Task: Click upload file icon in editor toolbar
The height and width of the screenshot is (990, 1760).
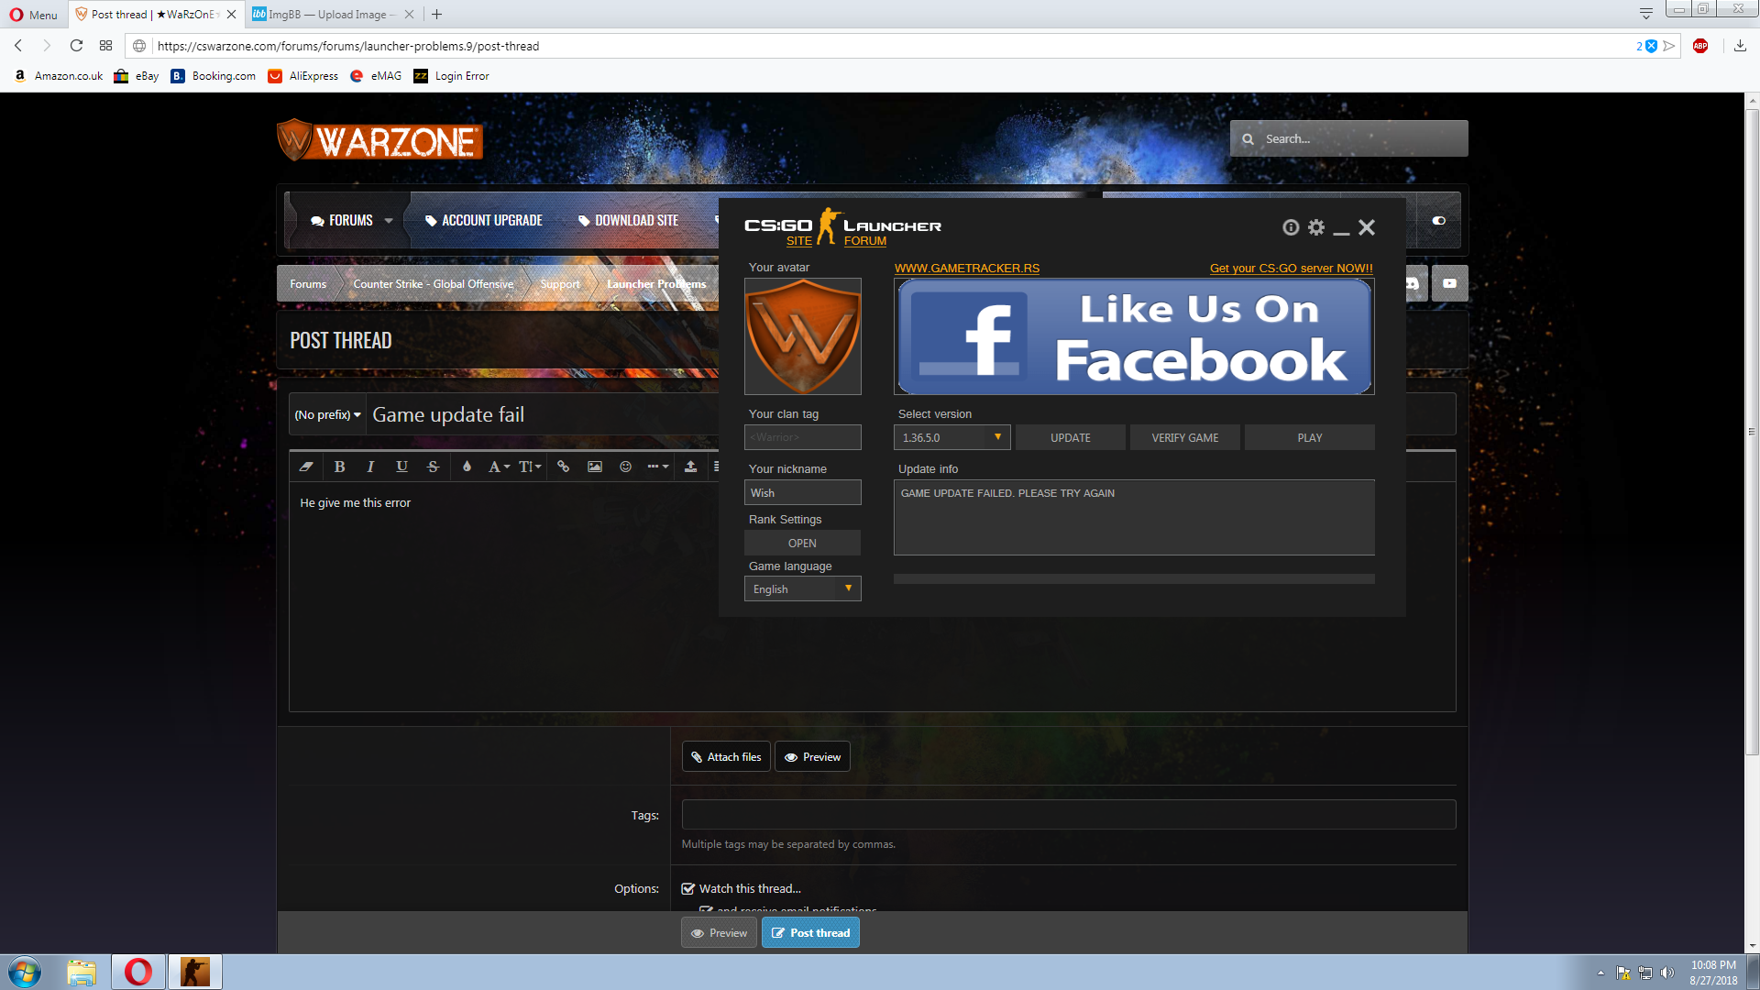Action: point(691,467)
